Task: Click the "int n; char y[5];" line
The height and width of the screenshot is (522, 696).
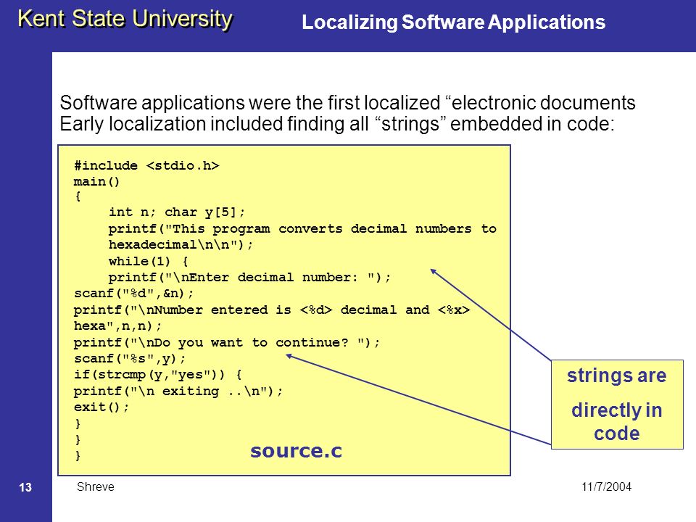Action: tap(177, 212)
